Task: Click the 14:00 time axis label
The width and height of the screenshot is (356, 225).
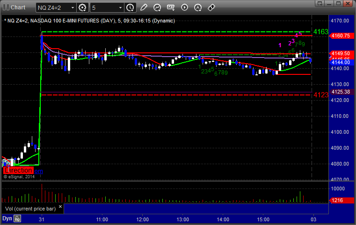Action: 223,219
